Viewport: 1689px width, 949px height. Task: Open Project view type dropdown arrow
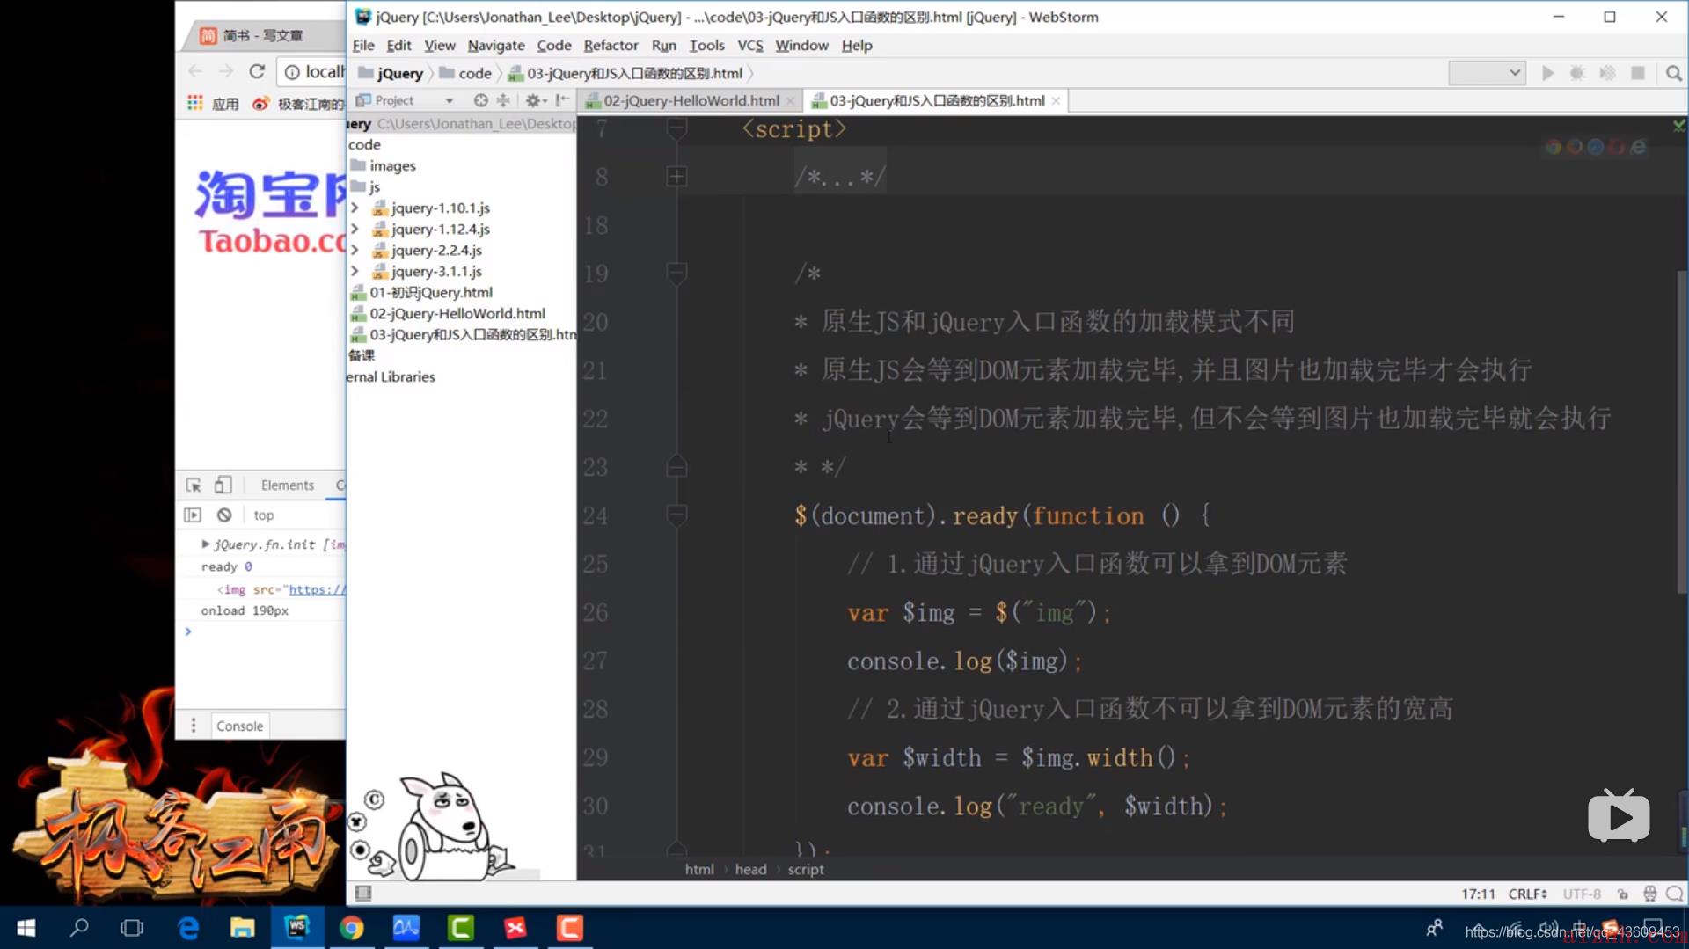[449, 101]
